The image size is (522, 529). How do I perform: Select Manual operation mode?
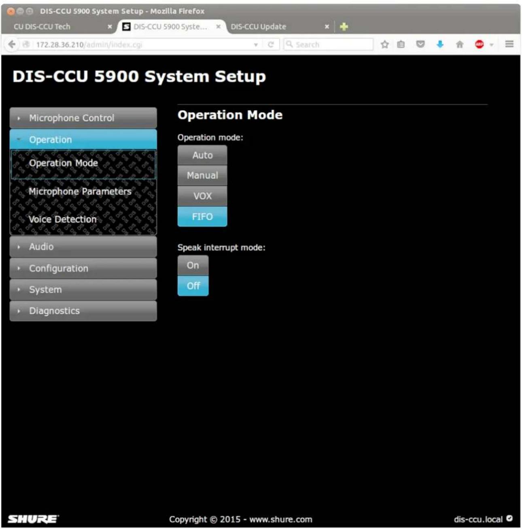click(x=202, y=175)
